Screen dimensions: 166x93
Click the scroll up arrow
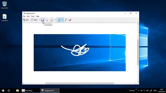pyautogui.click(x=138, y=24)
